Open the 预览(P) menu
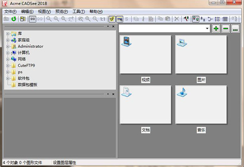 [x=62, y=12]
